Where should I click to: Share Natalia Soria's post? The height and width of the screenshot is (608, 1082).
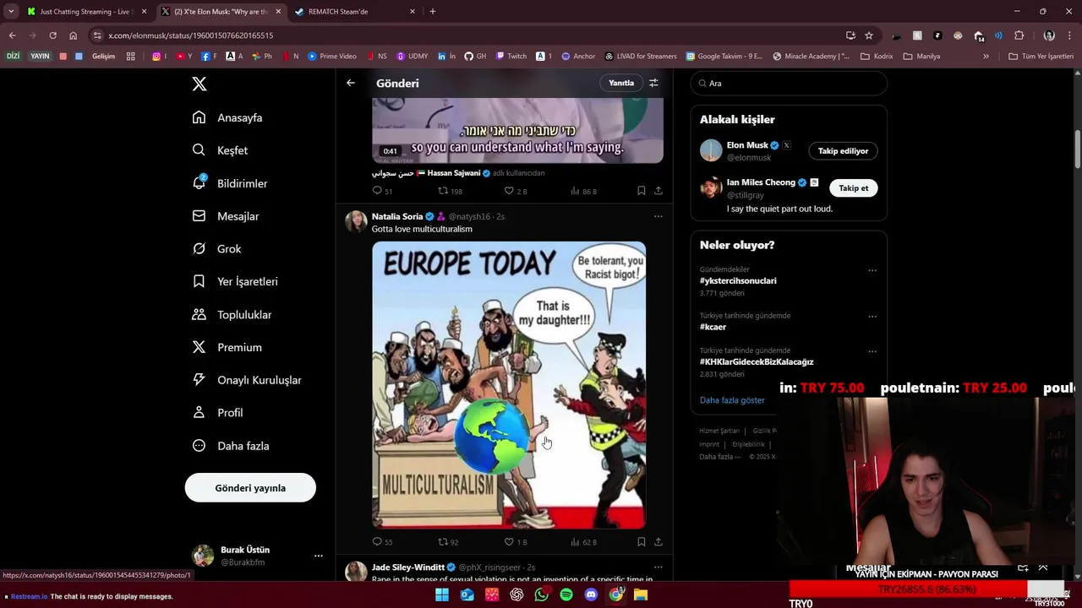point(658,542)
